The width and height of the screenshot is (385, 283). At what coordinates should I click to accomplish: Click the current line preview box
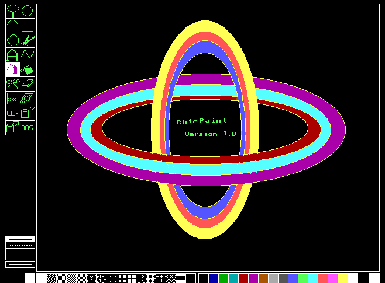pyautogui.click(x=20, y=265)
